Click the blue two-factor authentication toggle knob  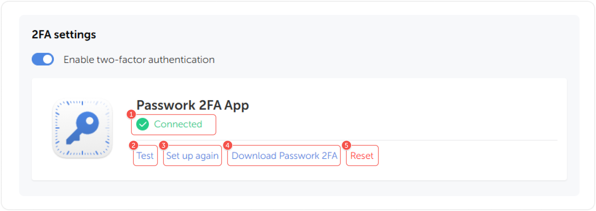click(47, 59)
